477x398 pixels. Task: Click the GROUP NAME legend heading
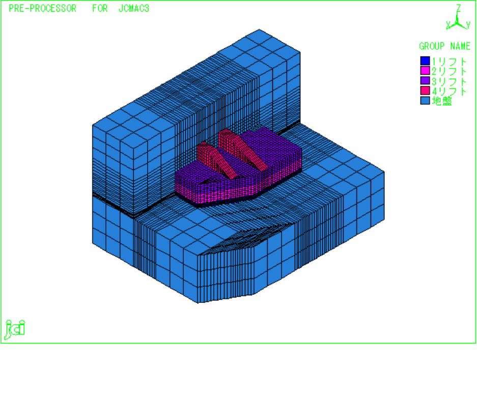pyautogui.click(x=444, y=46)
